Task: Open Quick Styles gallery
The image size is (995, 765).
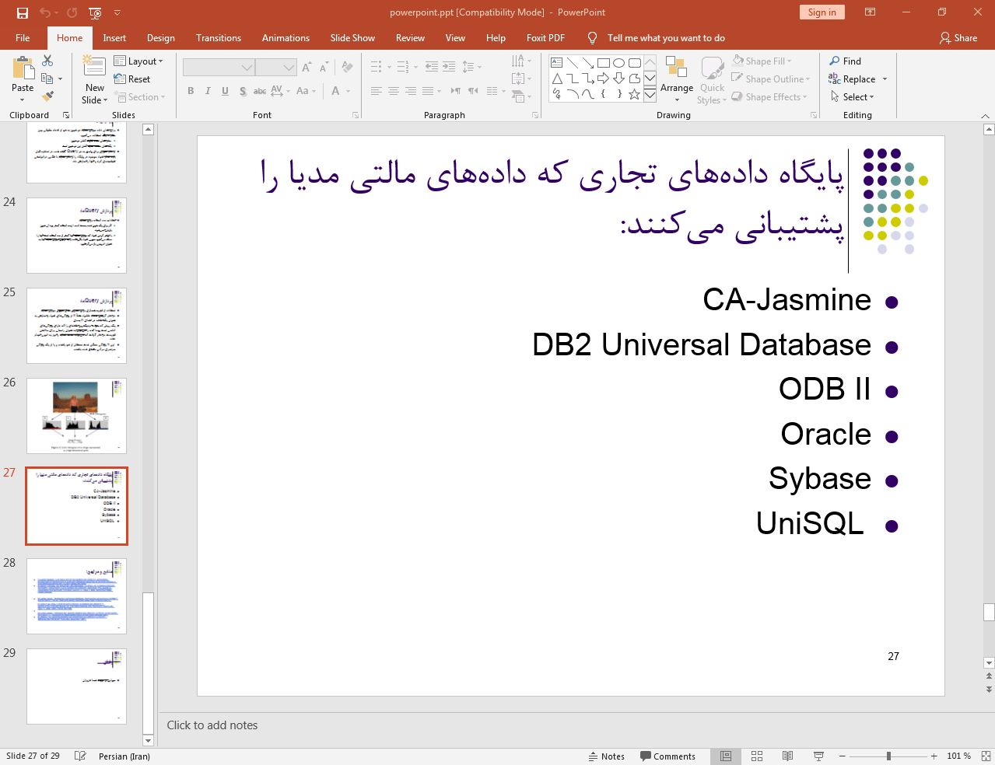Action: pyautogui.click(x=712, y=79)
